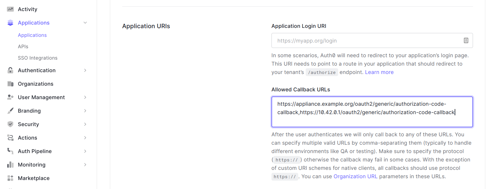The height and width of the screenshot is (189, 488).
Task: Expand the Authentication submenu chevron
Action: click(x=85, y=70)
